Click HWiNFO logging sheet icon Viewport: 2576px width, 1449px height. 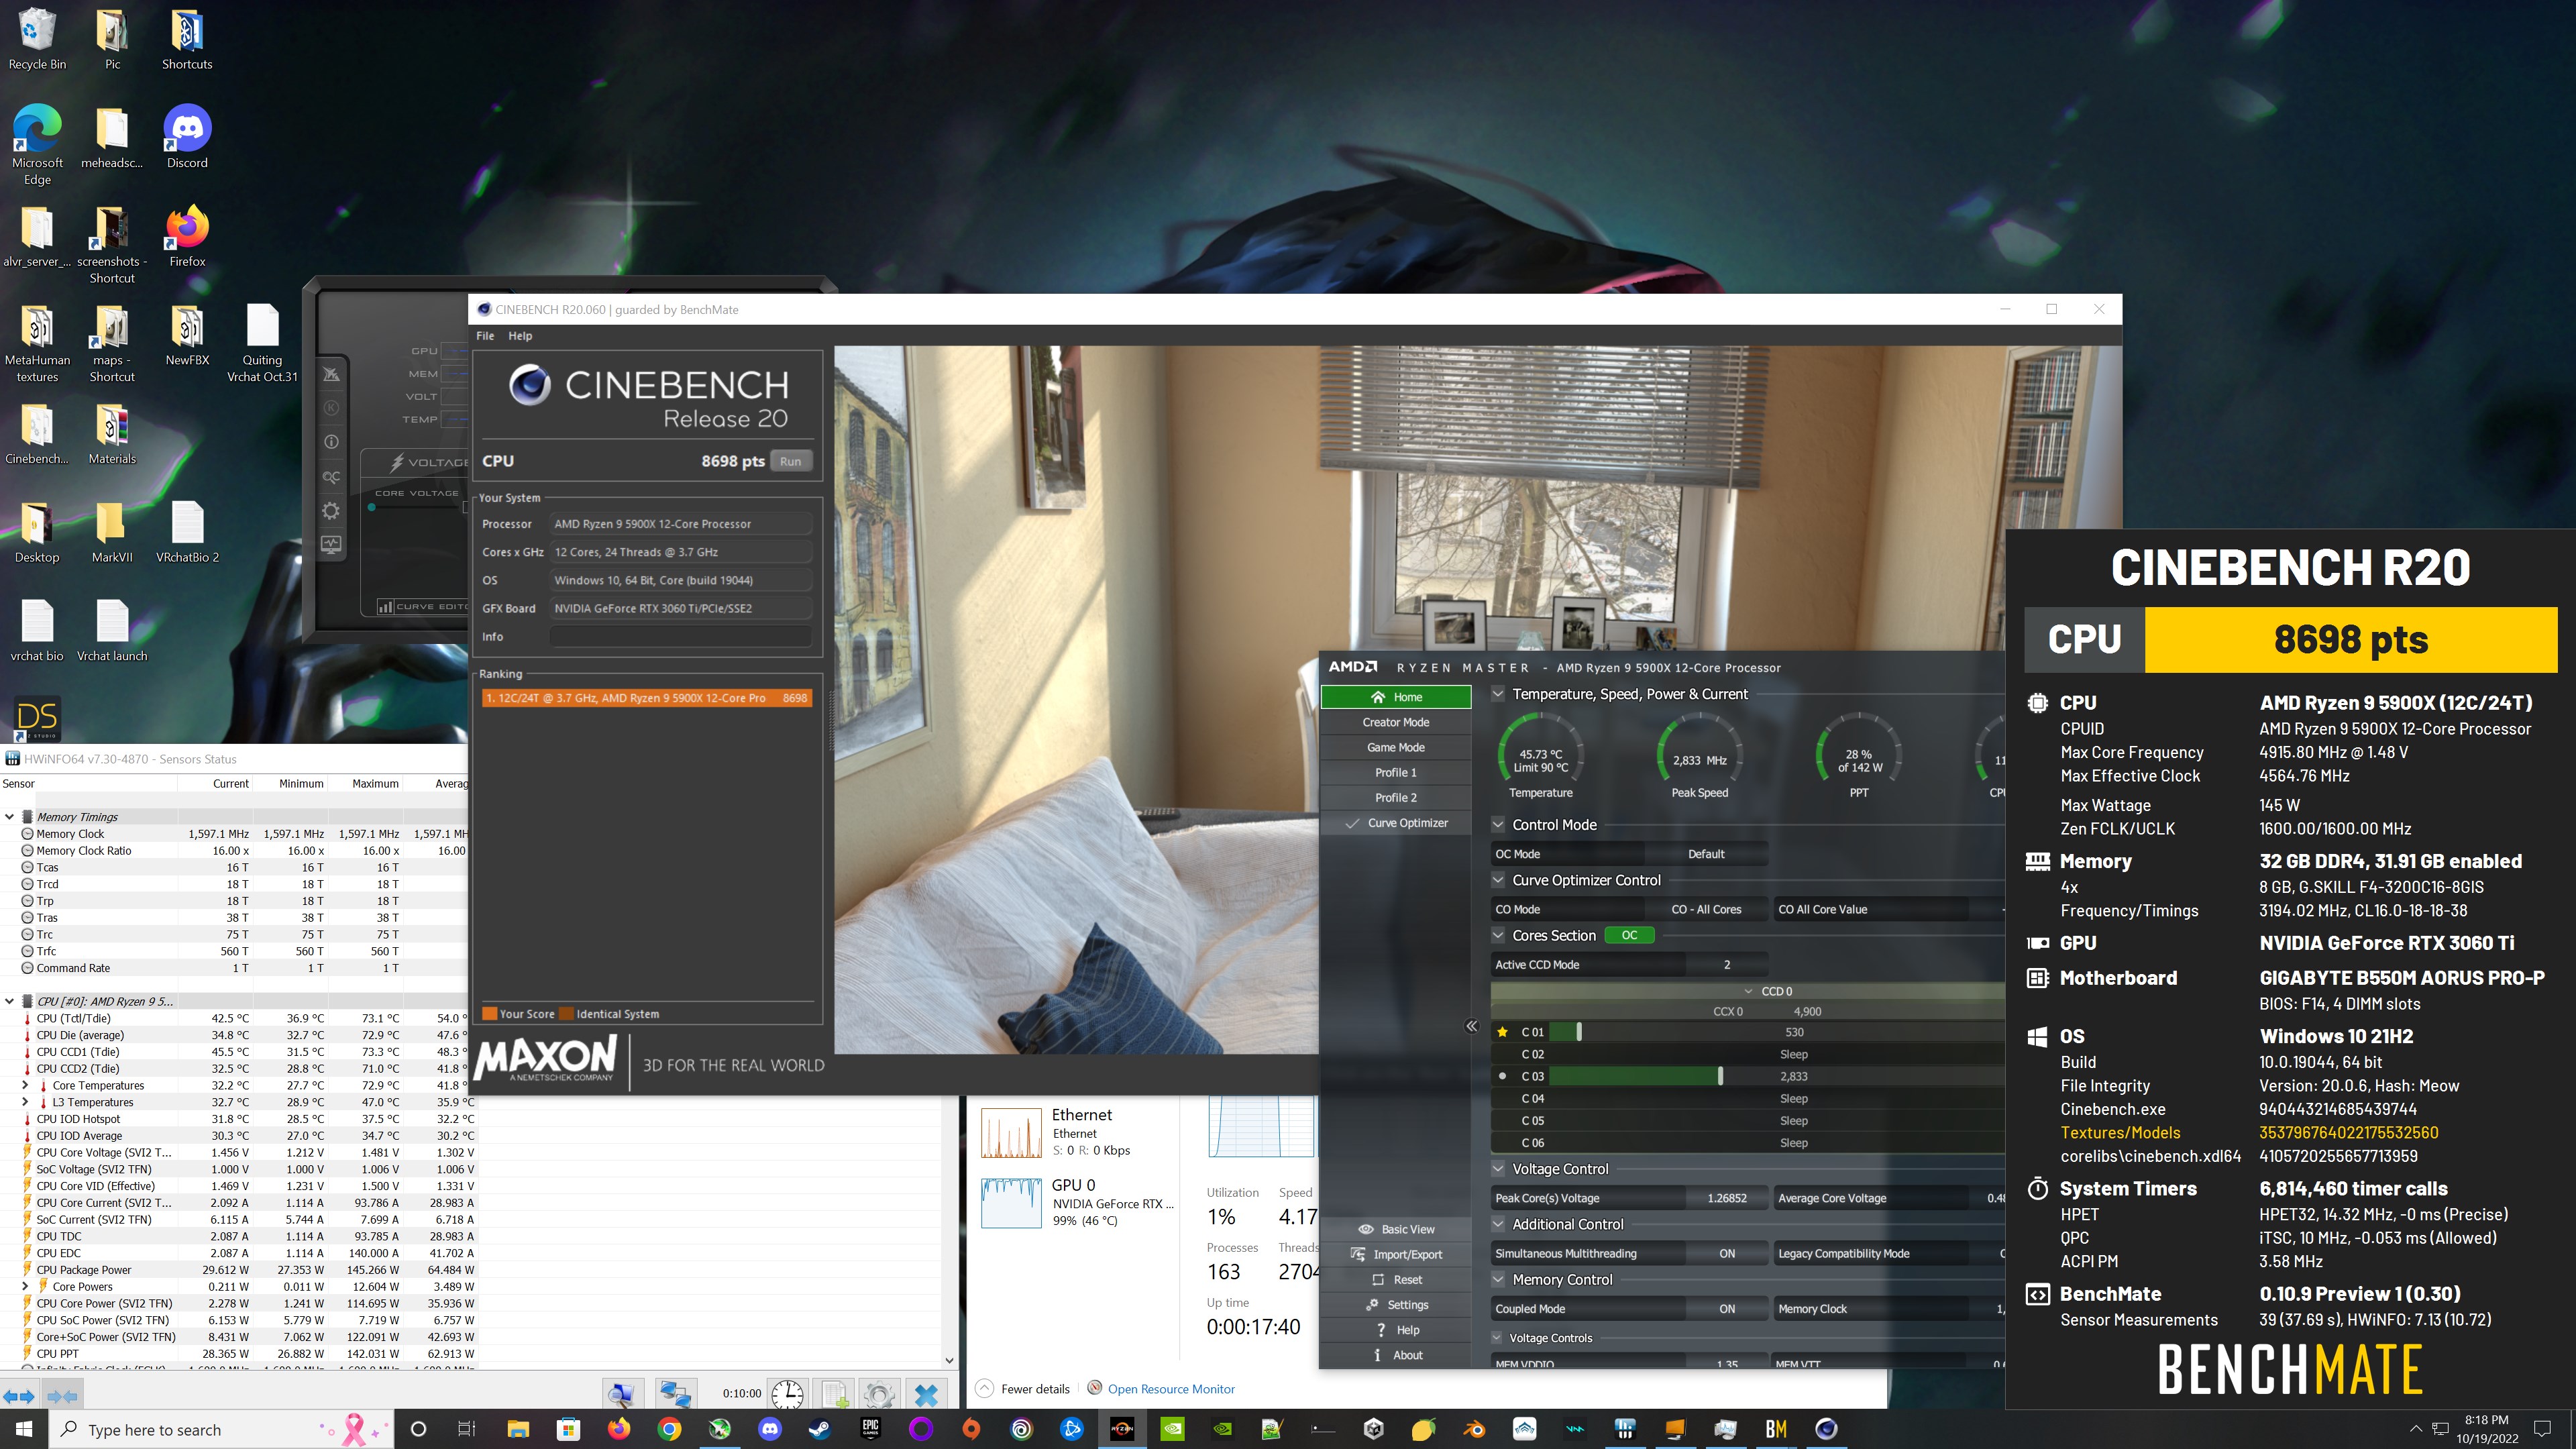(835, 1393)
